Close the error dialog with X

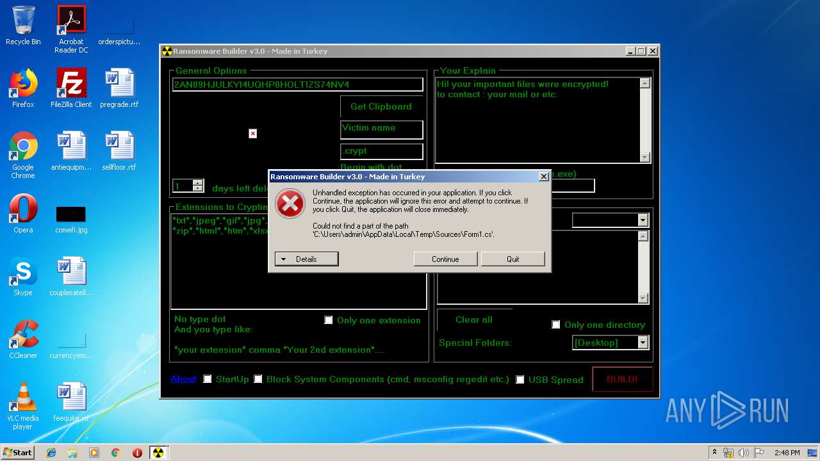[x=544, y=177]
